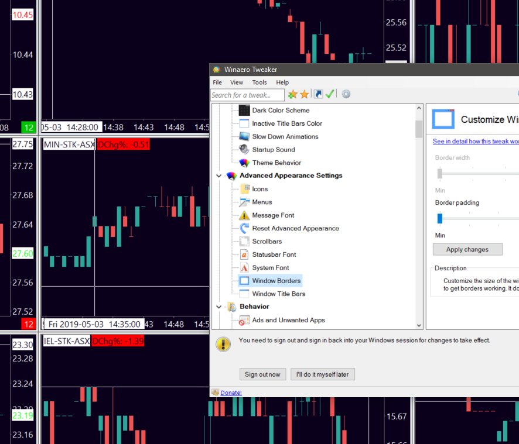Click the IEL-STK-ASX chart symbol label

click(x=67, y=341)
